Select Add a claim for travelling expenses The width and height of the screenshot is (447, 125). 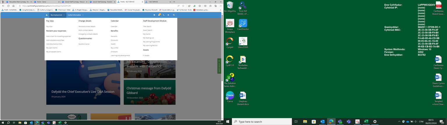[58, 36]
